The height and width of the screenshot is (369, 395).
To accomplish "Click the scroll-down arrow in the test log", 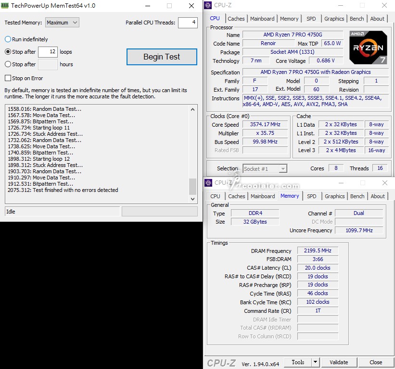I will (x=193, y=199).
